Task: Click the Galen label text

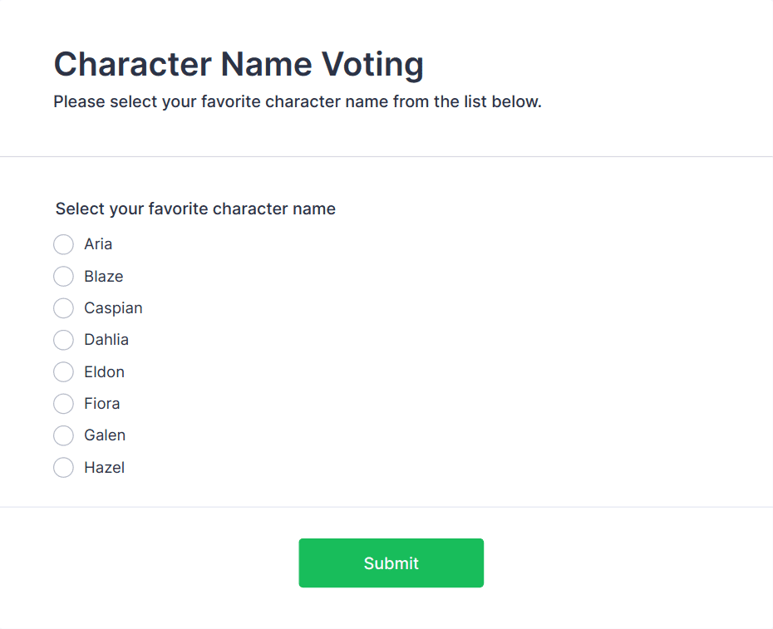Action: 104,435
